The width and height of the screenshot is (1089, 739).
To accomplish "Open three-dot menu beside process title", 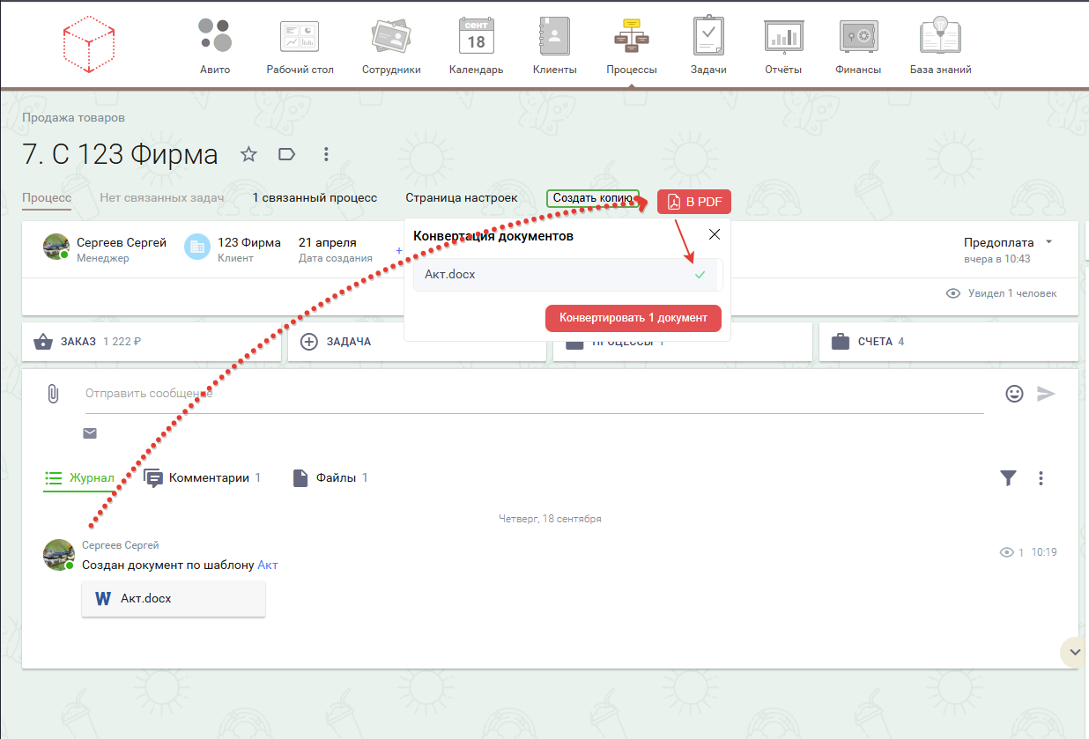I will click(x=326, y=155).
